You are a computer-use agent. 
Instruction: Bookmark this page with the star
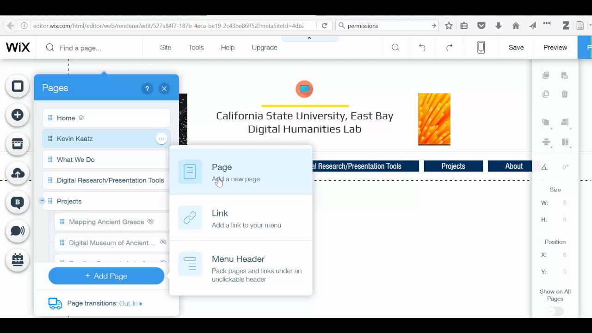[449, 26]
